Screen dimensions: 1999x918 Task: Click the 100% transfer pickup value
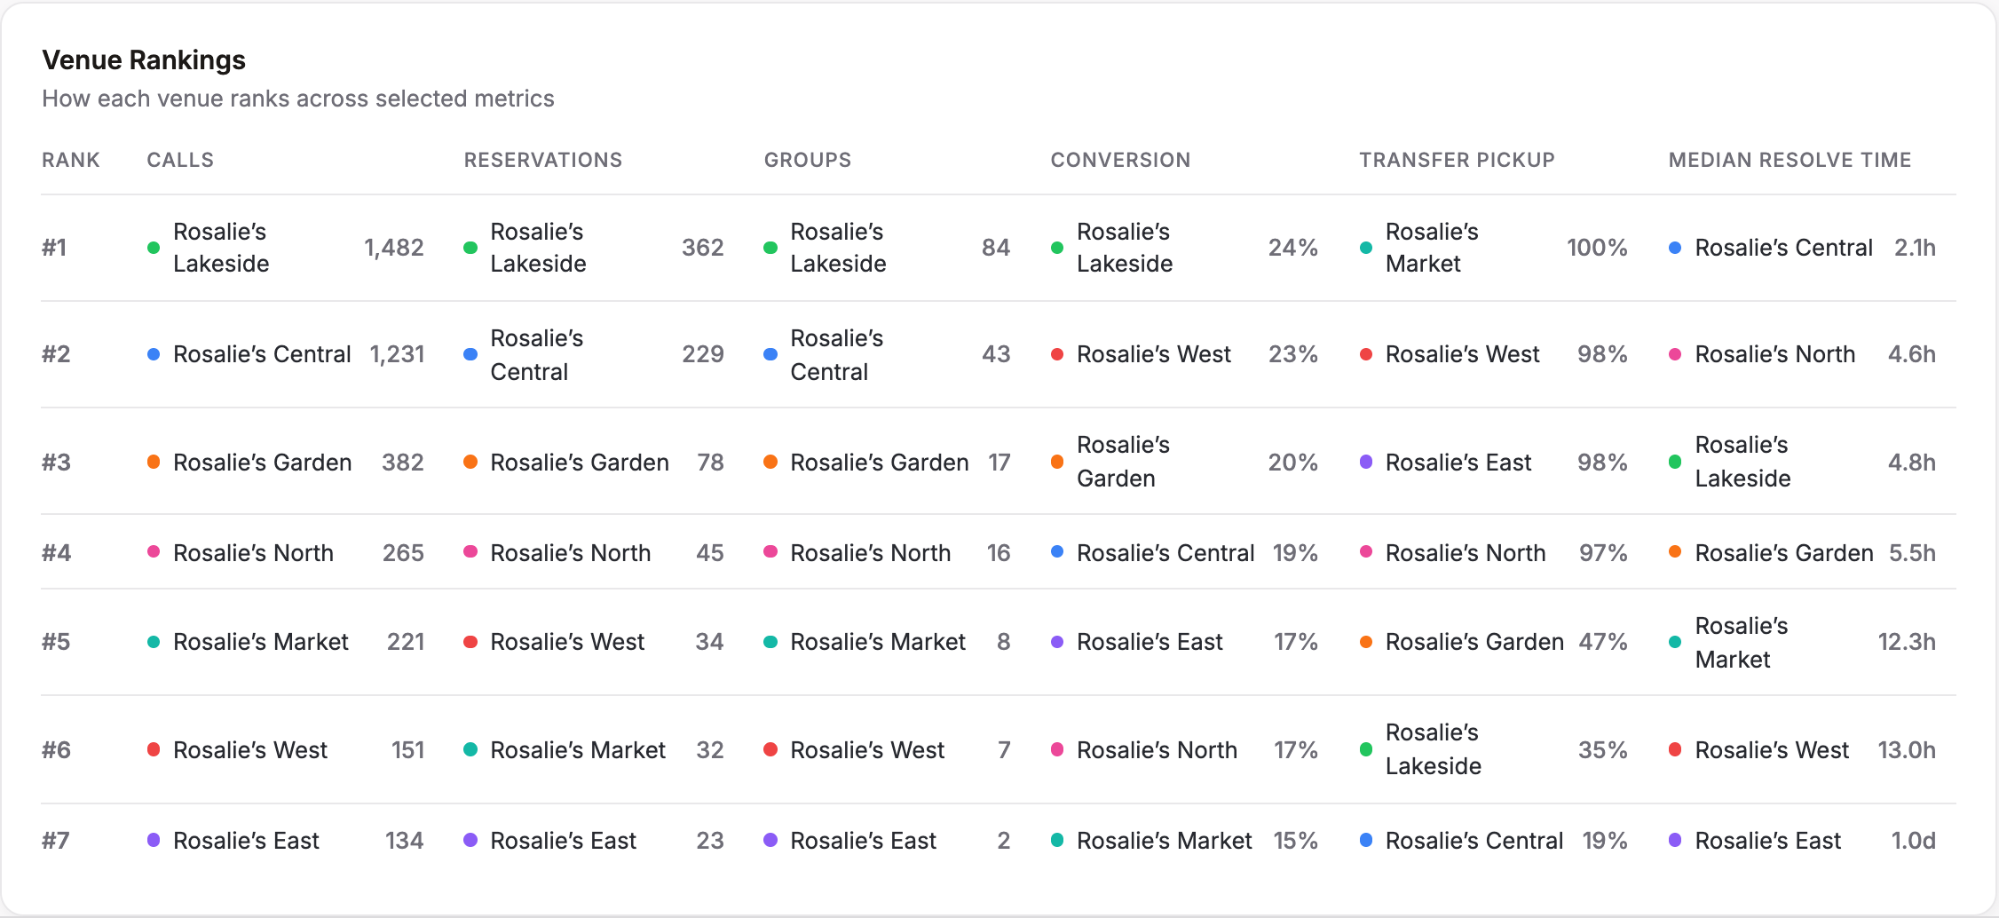pos(1597,248)
